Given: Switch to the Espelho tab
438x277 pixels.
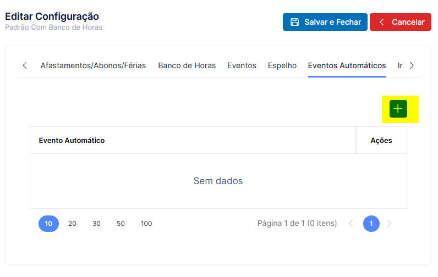Looking at the screenshot, I should [282, 65].
